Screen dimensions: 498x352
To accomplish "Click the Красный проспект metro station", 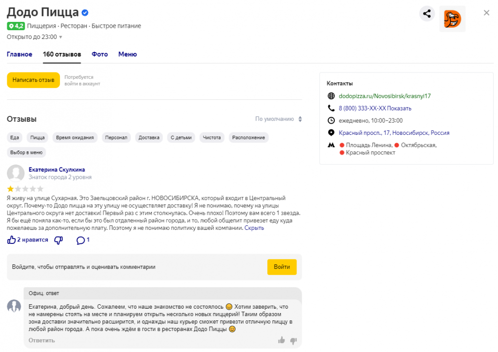I will (370, 153).
